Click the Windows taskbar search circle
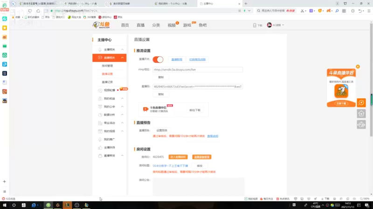 [14, 205]
